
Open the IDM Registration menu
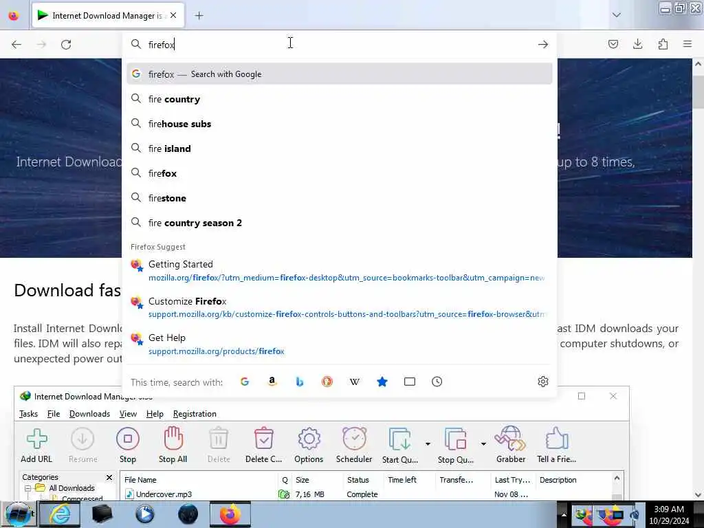[195, 413]
